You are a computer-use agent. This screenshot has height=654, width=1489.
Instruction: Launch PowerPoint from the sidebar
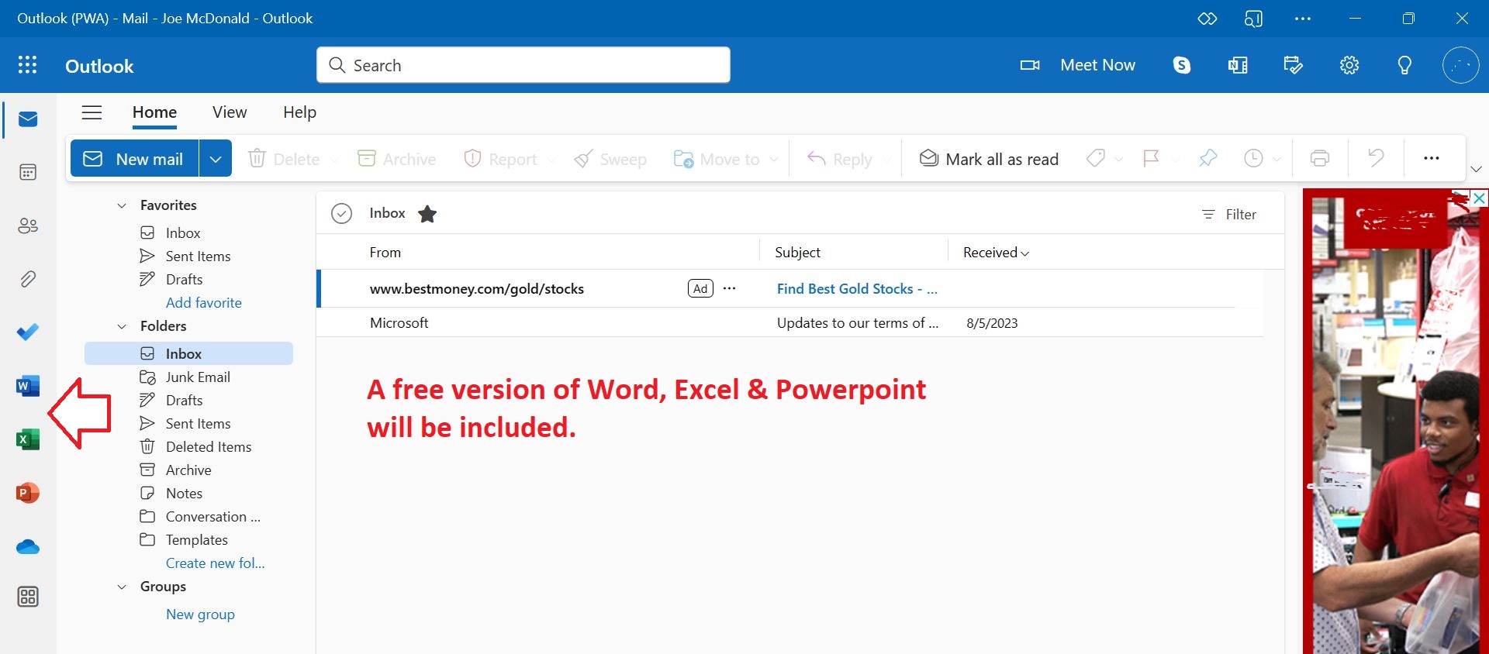pos(28,493)
